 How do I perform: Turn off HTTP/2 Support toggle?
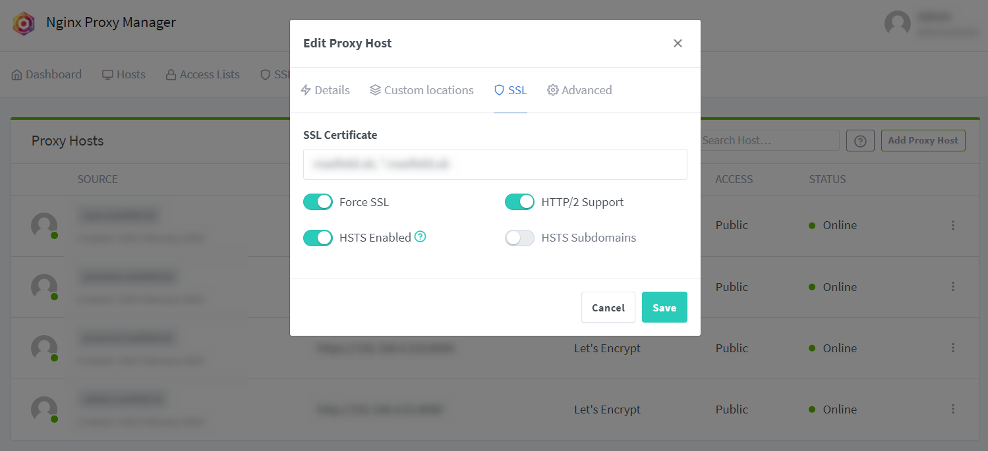519,202
